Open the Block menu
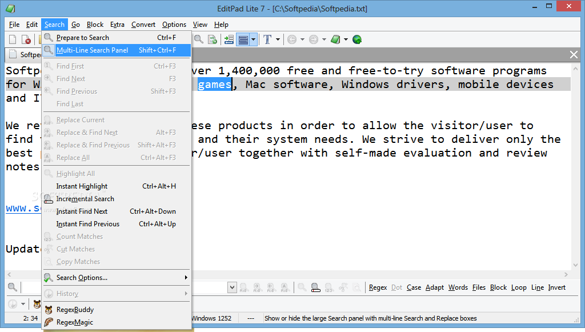Viewport: 585px width, 332px height. (x=95, y=25)
